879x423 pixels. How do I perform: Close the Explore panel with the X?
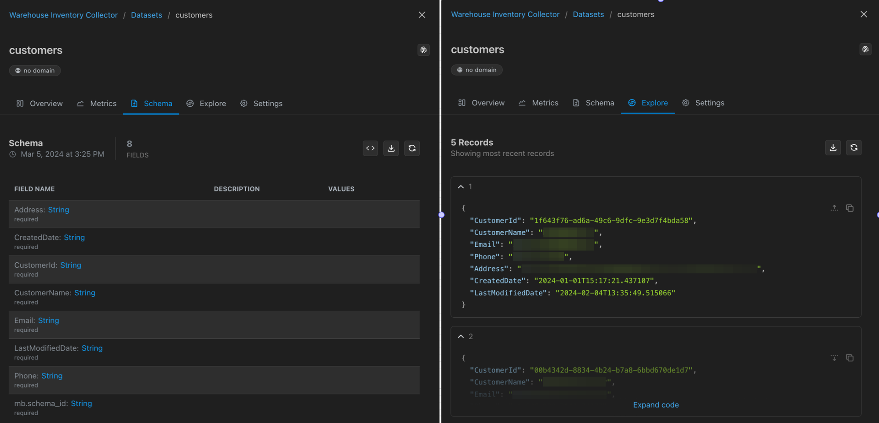[x=864, y=14]
